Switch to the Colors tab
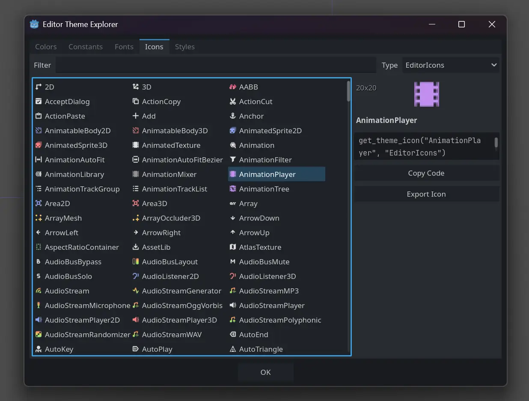This screenshot has height=401, width=529. pyautogui.click(x=45, y=47)
